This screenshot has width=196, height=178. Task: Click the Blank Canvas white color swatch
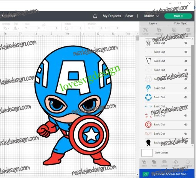coord(147,153)
